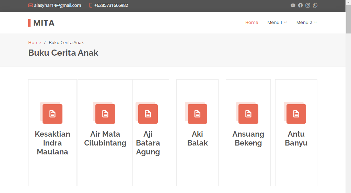Screen dimensions: 351x193
Task: Click the vertical page scrollbar
Action: [348, 102]
